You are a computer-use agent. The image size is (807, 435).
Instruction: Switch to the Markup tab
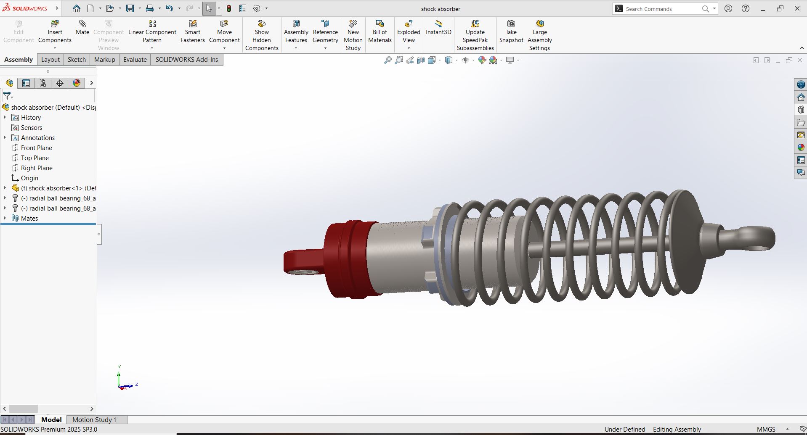click(104, 60)
